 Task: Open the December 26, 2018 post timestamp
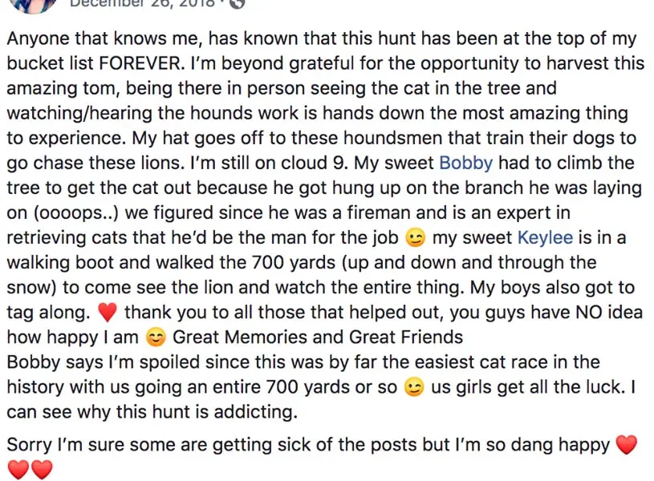point(142,3)
